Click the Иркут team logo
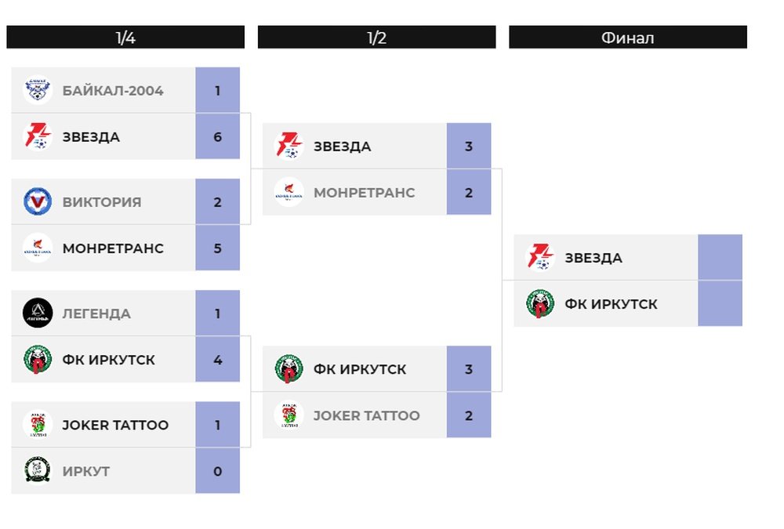Image resolution: width=784 pixels, height=529 pixels. point(38,470)
